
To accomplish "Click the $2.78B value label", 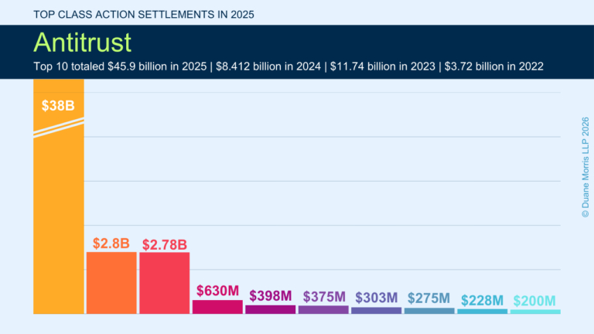I will point(164,244).
